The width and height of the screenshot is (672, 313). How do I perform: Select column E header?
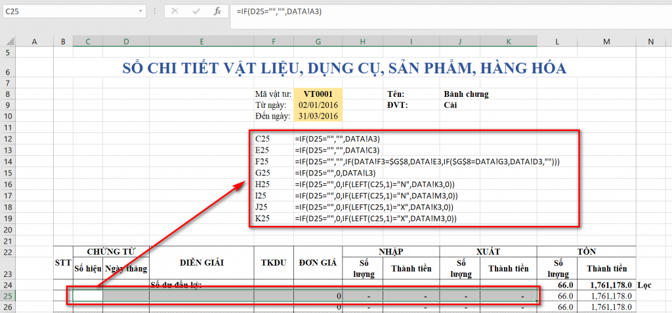201,41
